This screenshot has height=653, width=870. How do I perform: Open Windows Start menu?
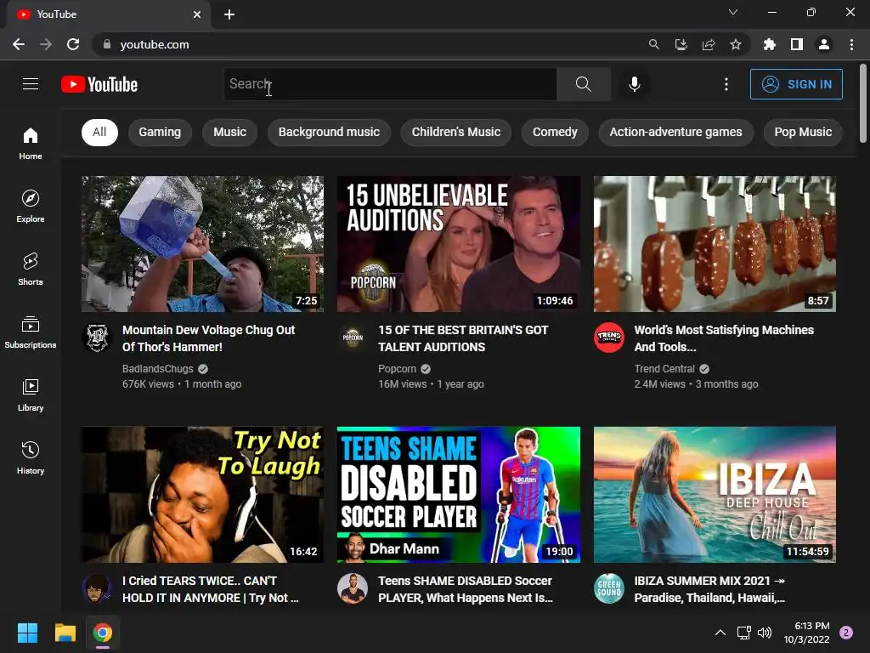click(x=27, y=633)
